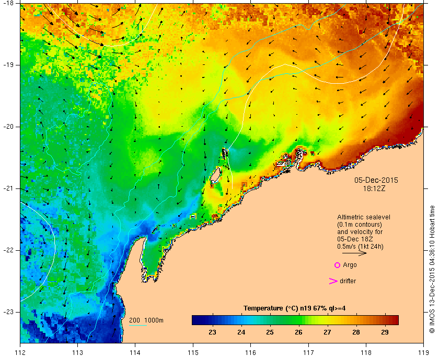Click the 'drifter' legend label
The height and width of the screenshot is (356, 439).
click(x=348, y=281)
